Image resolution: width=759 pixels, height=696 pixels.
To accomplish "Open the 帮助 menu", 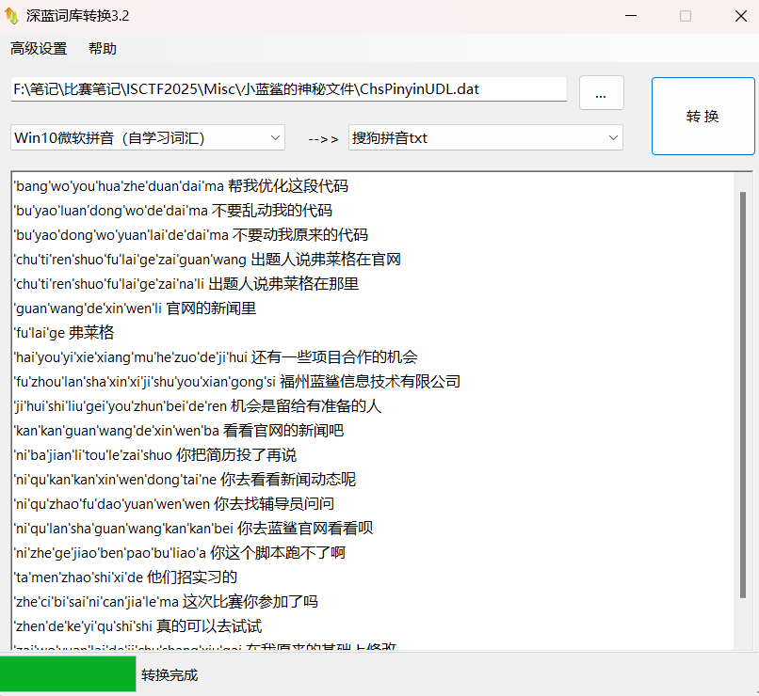I will 103,49.
